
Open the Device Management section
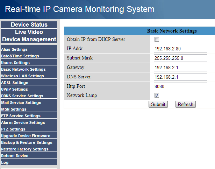pyautogui.click(x=29, y=40)
